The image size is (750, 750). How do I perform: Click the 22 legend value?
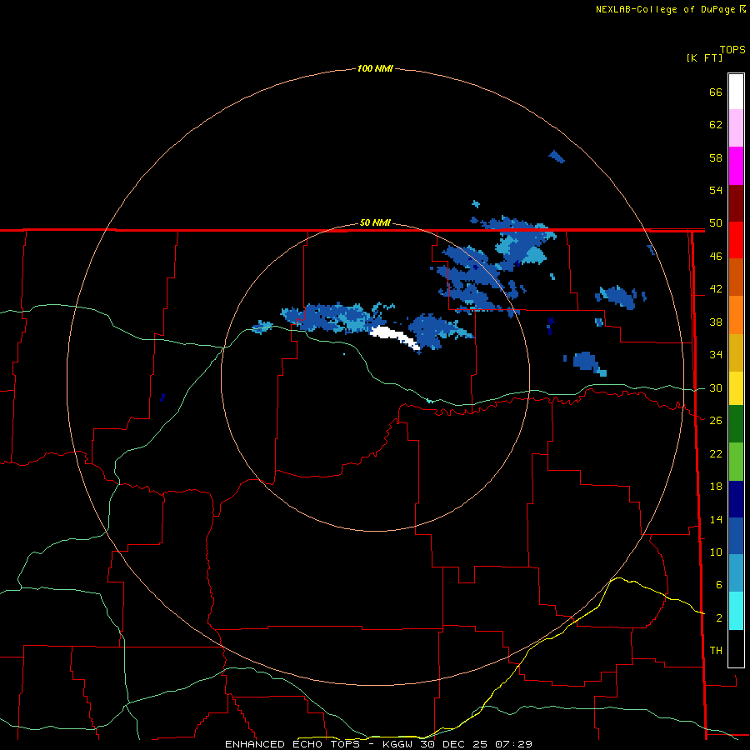716,453
